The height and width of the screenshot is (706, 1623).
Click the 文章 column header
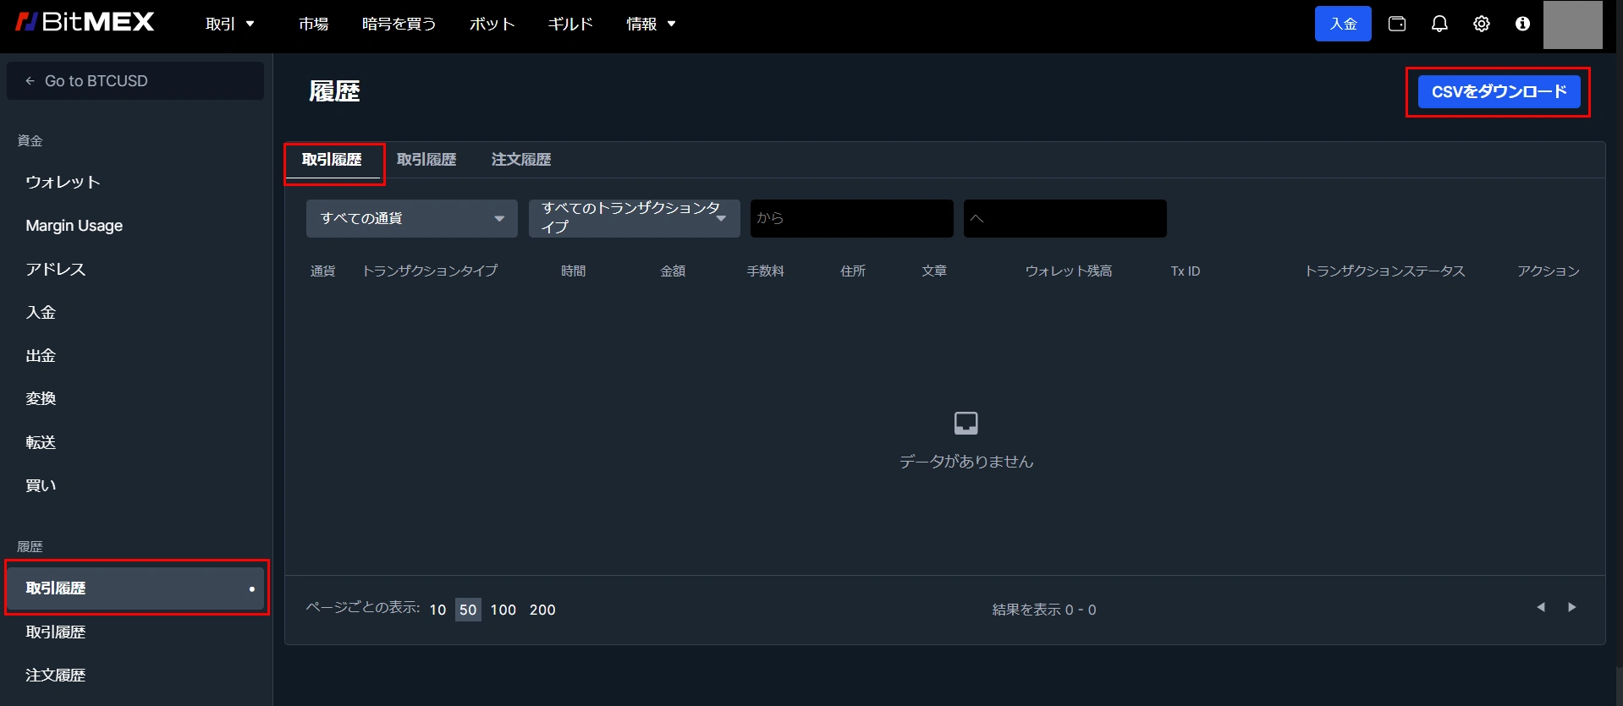pyautogui.click(x=934, y=271)
